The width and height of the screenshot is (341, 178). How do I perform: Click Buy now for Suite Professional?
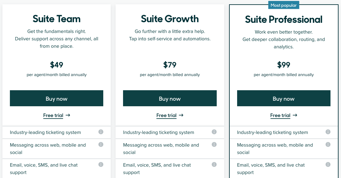tap(283, 98)
